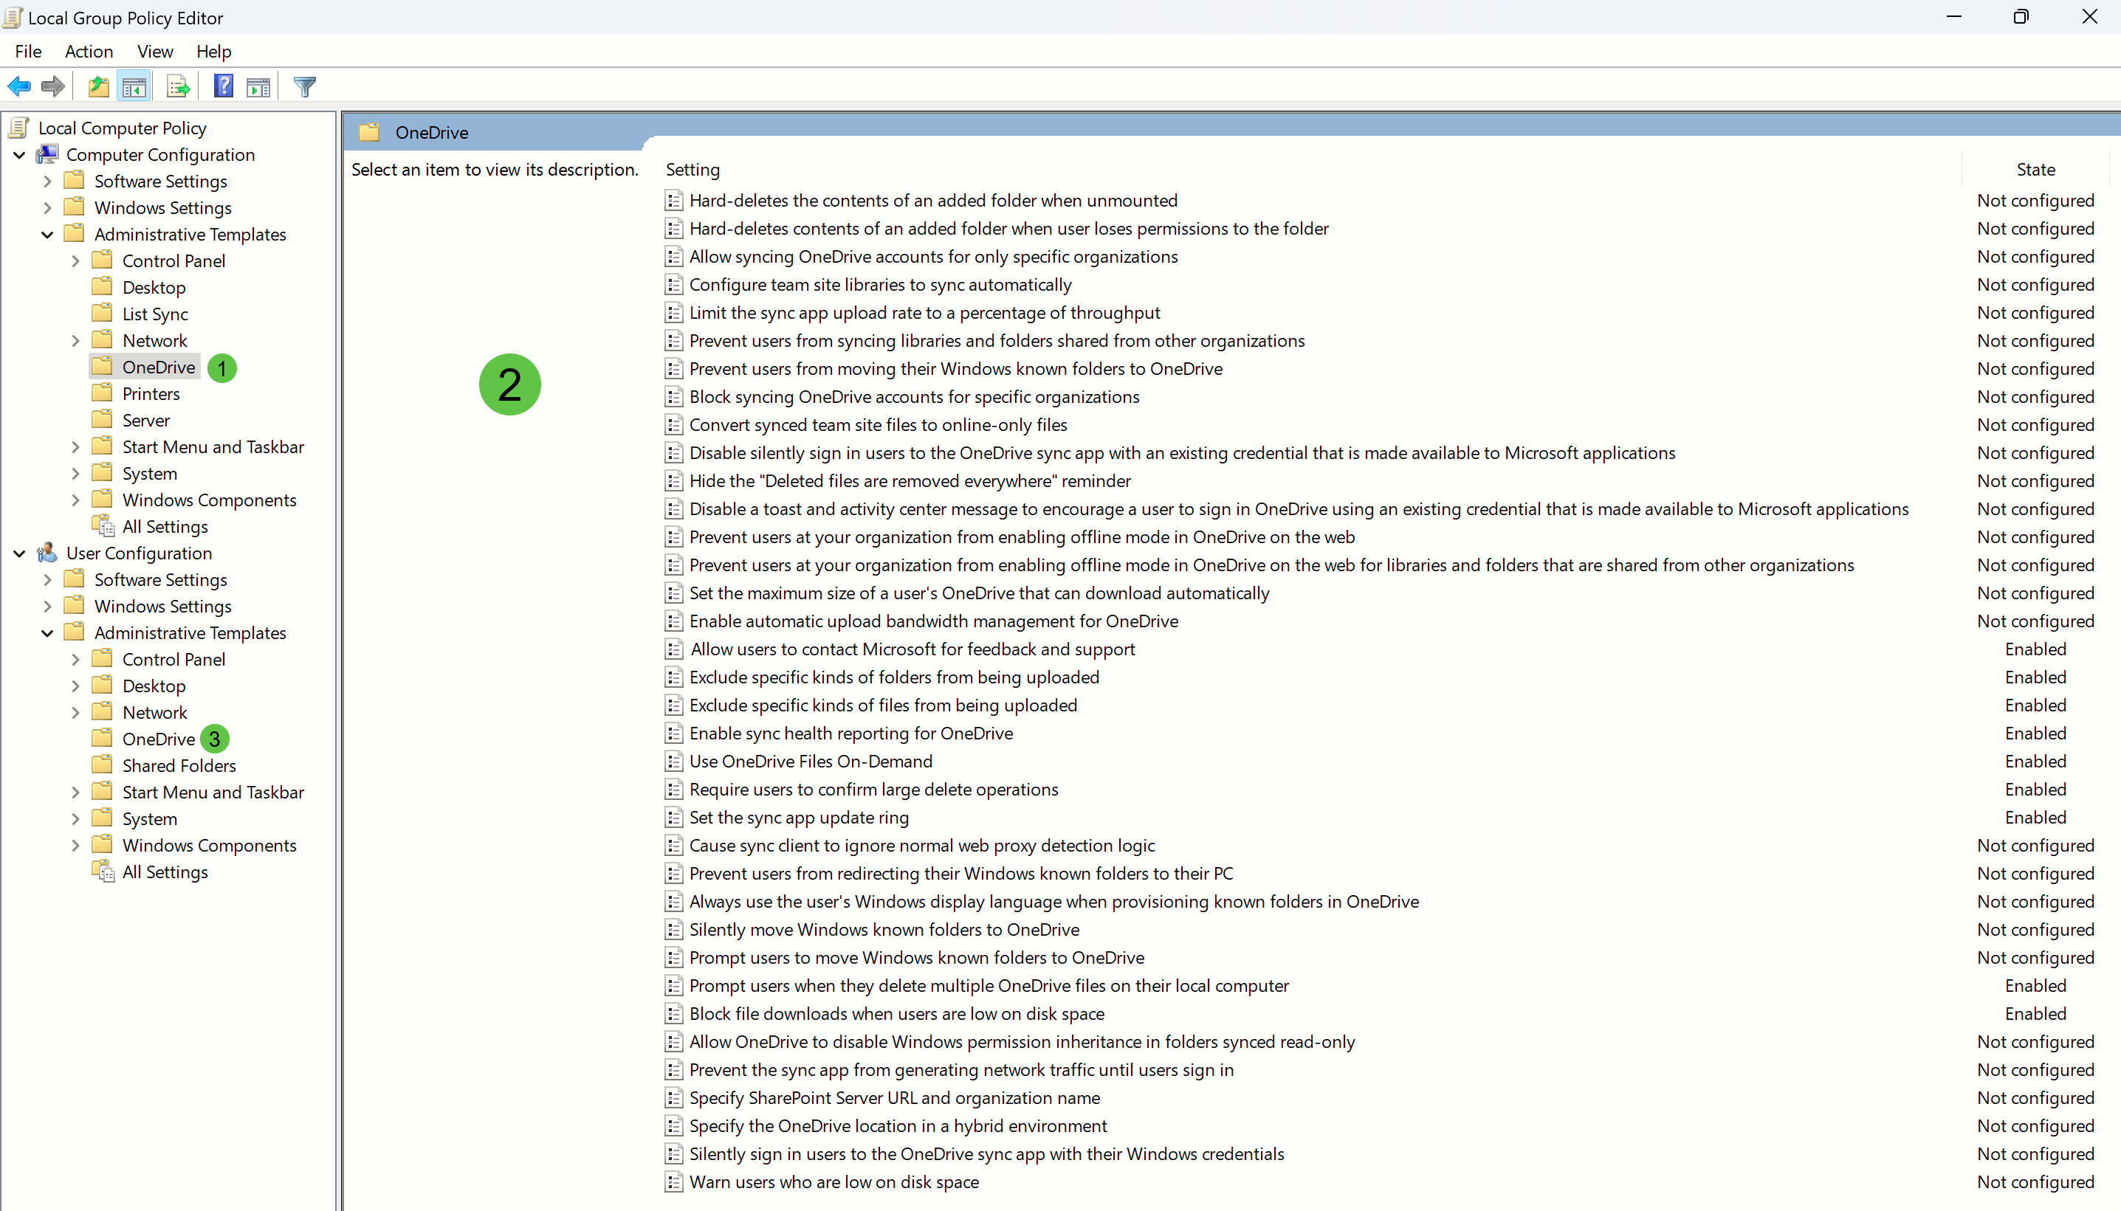This screenshot has width=2121, height=1211.
Task: Click the Setting column header
Action: pos(692,170)
